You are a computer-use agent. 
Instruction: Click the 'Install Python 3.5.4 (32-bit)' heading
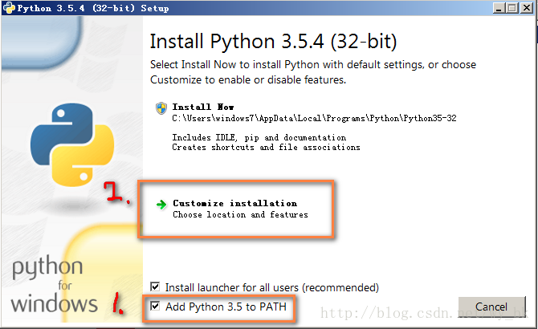[274, 42]
